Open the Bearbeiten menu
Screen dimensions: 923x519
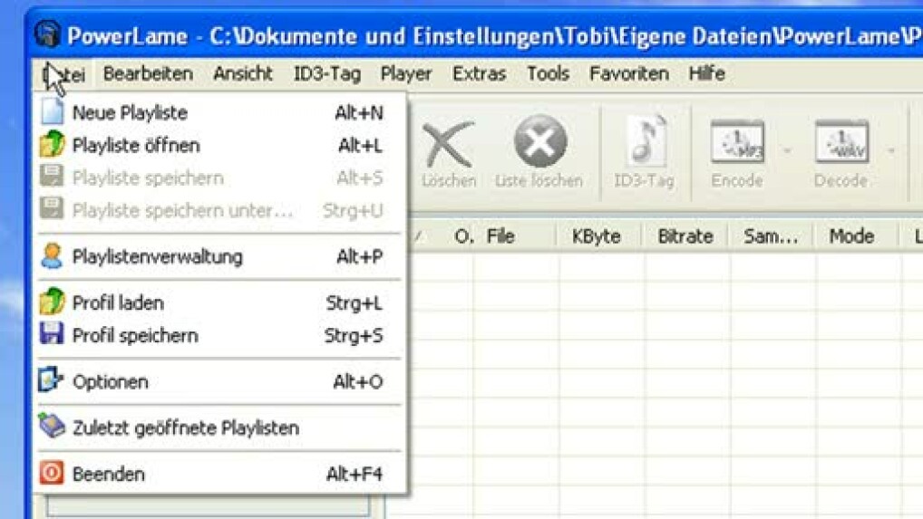click(148, 74)
